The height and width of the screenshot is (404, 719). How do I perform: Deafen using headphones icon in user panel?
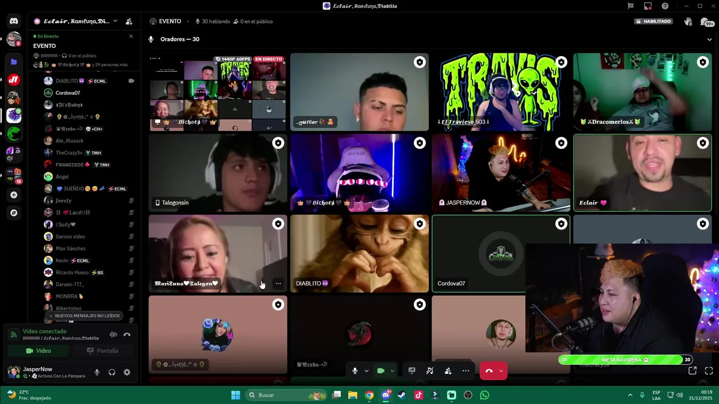pyautogui.click(x=112, y=372)
